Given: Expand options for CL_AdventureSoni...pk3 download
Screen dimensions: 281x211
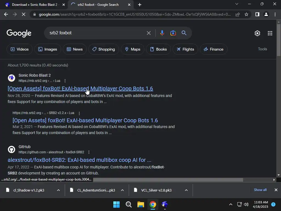Looking at the screenshot, I should point(122,190).
